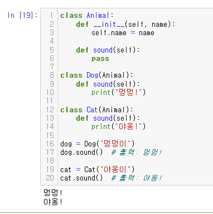Click 'def sound(self):' on line 9
Viewport: 213px width, 214px height.
pos(108,84)
